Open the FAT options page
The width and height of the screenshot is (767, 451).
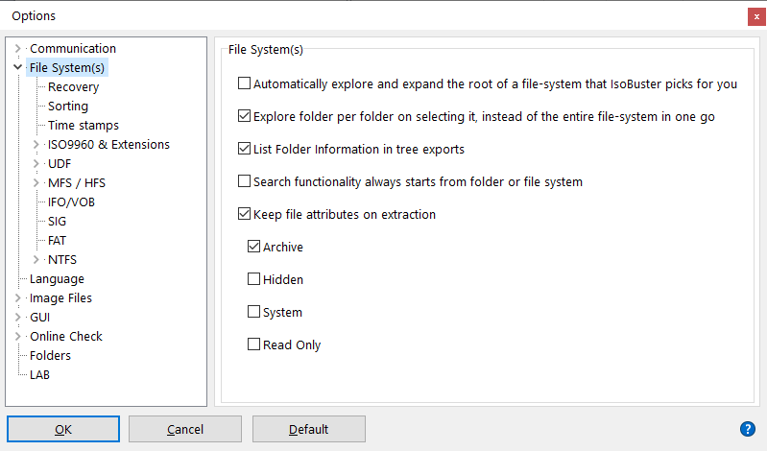tap(57, 241)
